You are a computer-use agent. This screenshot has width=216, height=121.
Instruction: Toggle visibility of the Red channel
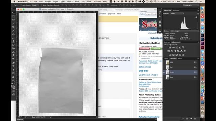click(164, 67)
